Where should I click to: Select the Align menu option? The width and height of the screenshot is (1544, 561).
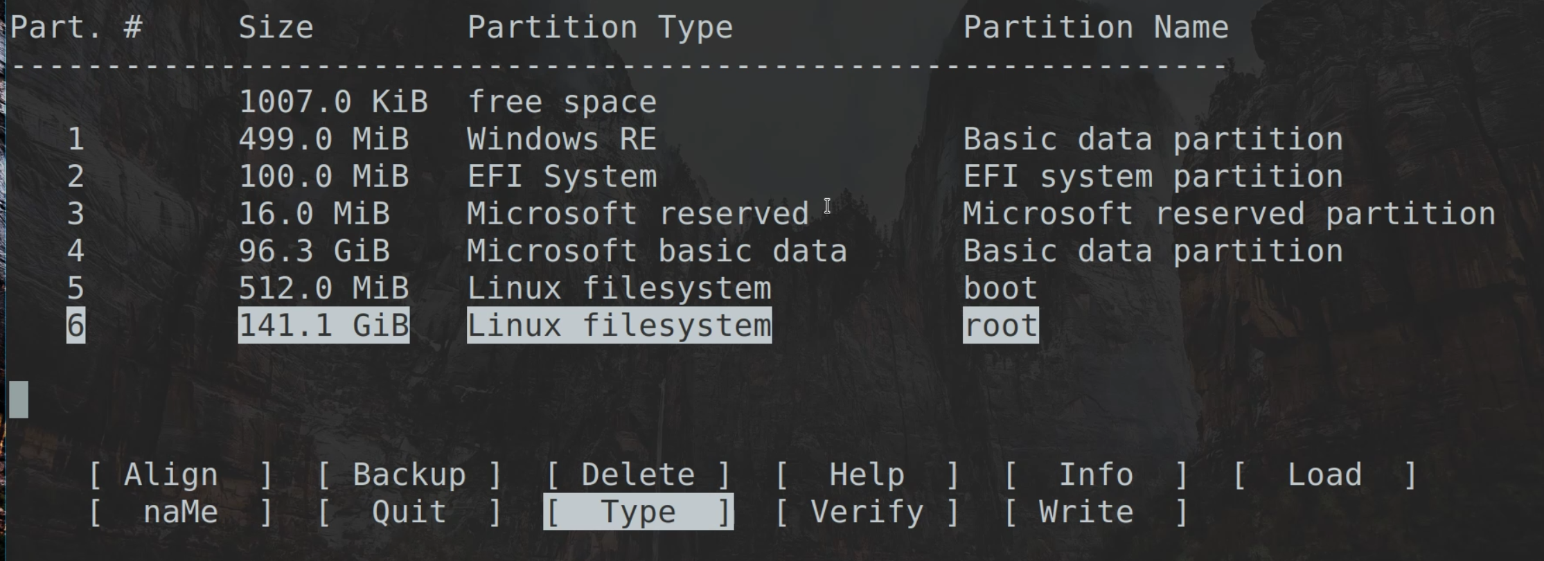[180, 475]
